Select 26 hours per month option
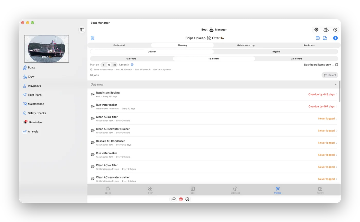This screenshot has height=222, width=360. [115, 65]
